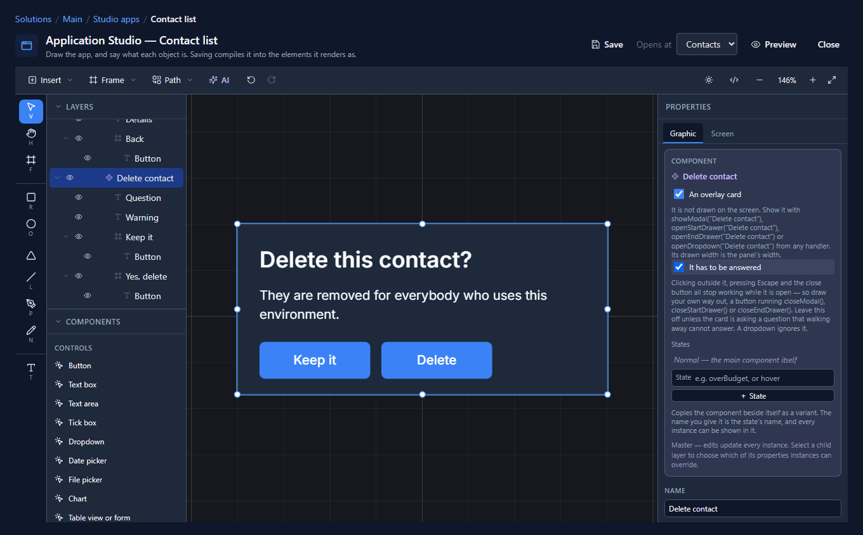Viewport: 863px width, 535px height.
Task: Add a new state with "+ State"
Action: [753, 396]
